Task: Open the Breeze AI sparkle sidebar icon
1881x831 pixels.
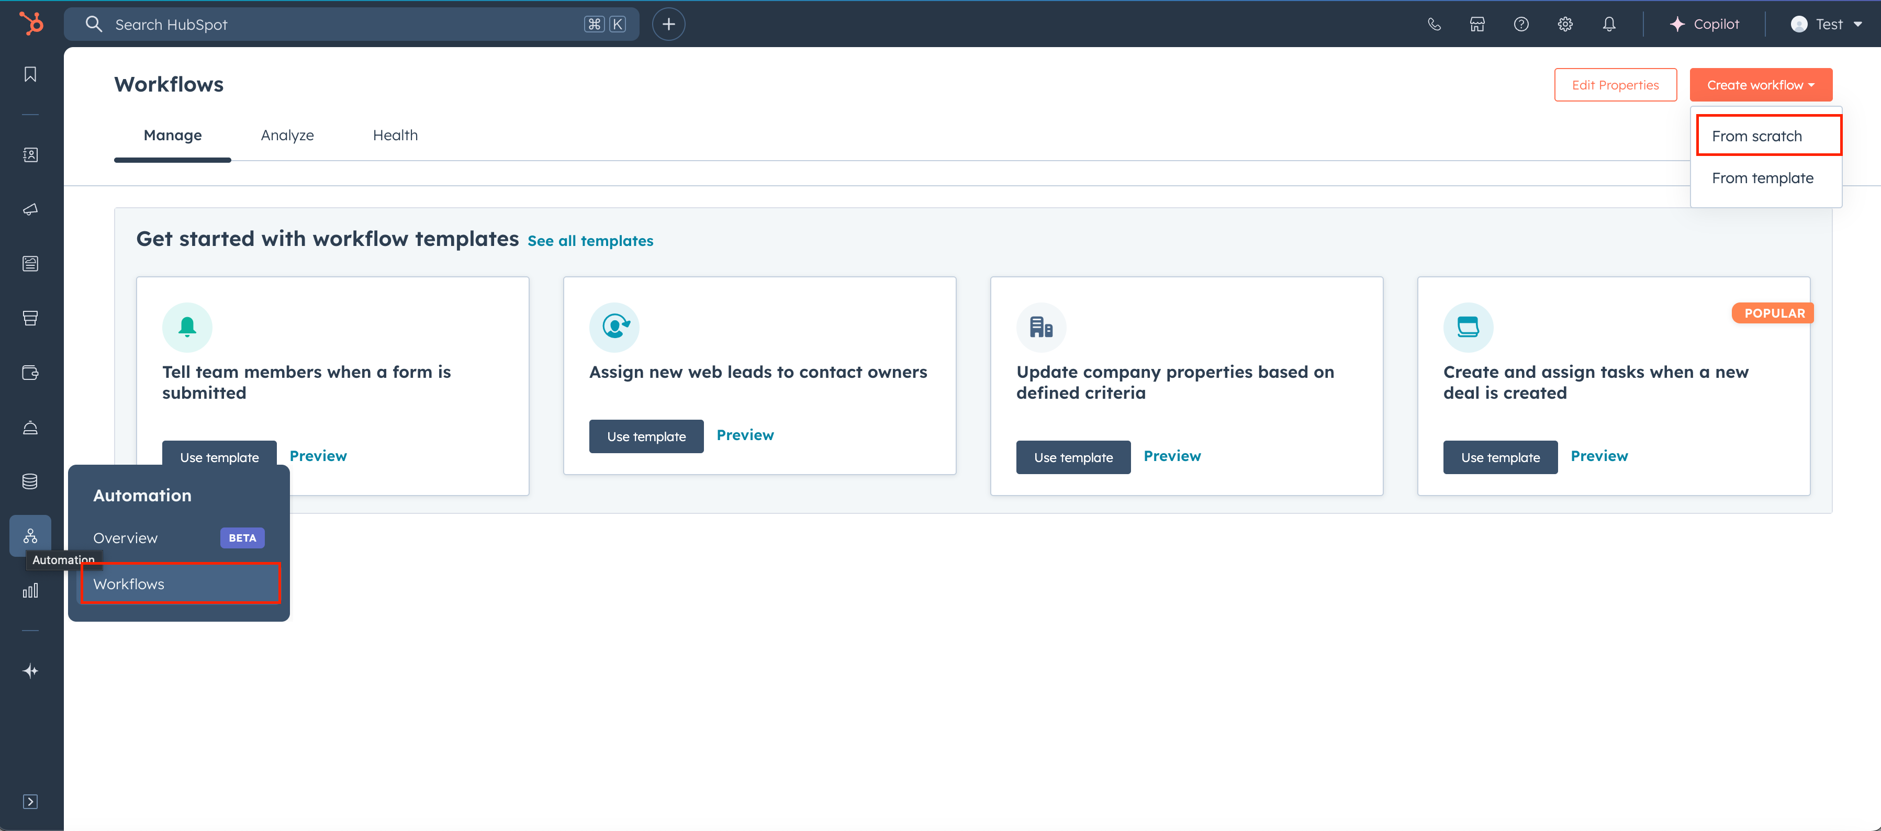Action: tap(31, 671)
